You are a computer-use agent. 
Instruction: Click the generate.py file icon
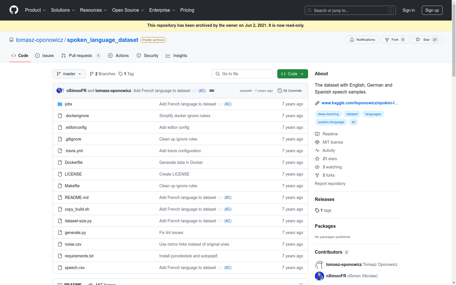(60, 233)
